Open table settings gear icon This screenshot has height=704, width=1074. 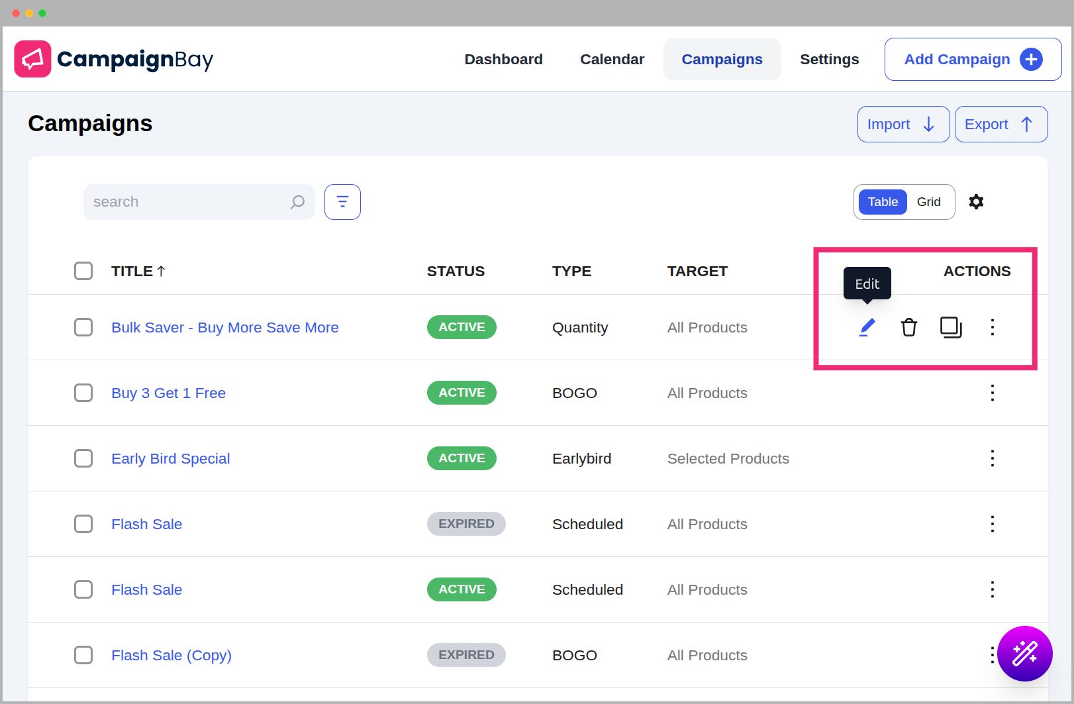(x=976, y=202)
